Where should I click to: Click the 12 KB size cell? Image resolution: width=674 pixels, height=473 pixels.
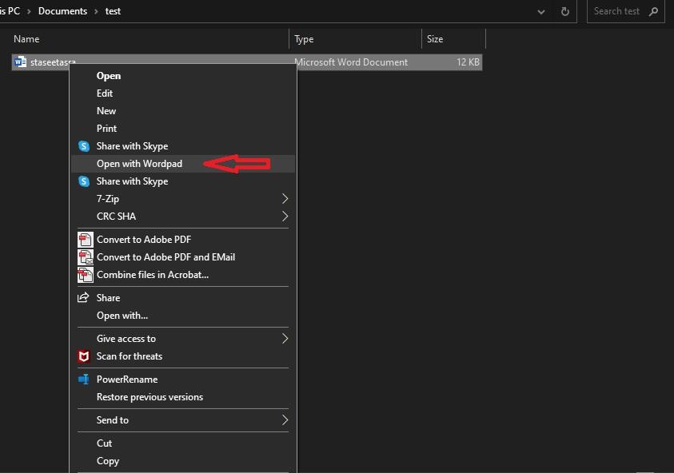pyautogui.click(x=468, y=62)
